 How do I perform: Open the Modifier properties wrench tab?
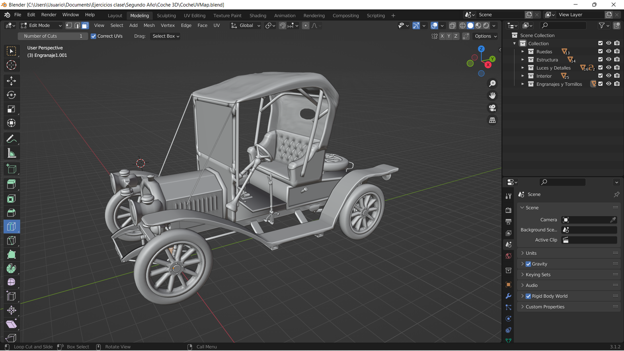coord(508,296)
